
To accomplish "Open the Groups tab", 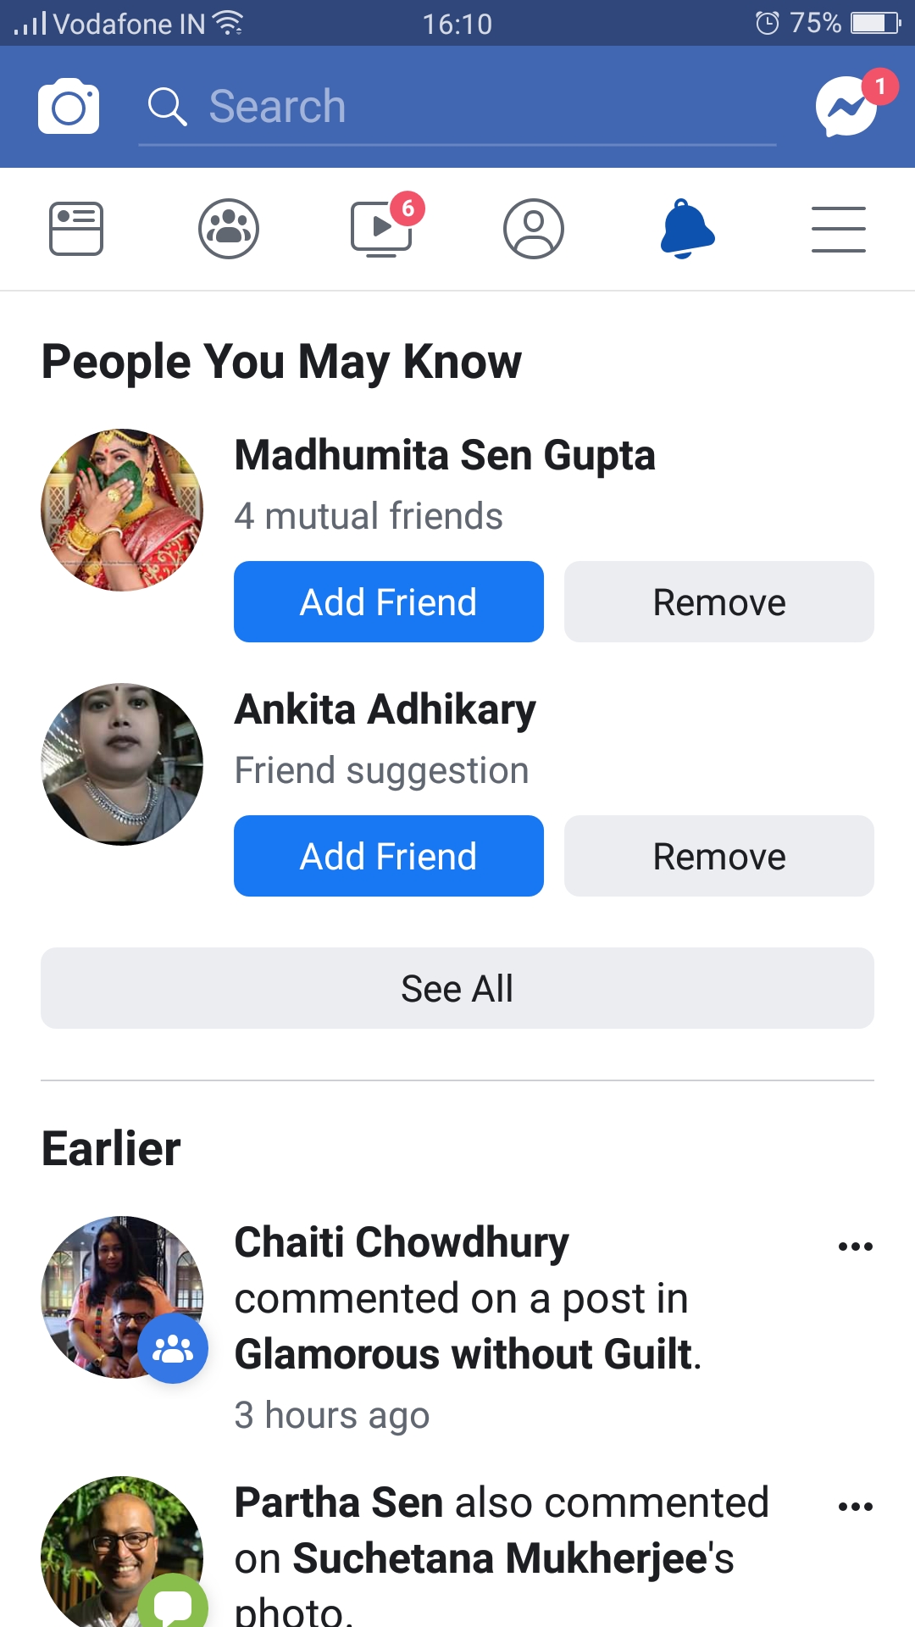I will click(x=229, y=229).
